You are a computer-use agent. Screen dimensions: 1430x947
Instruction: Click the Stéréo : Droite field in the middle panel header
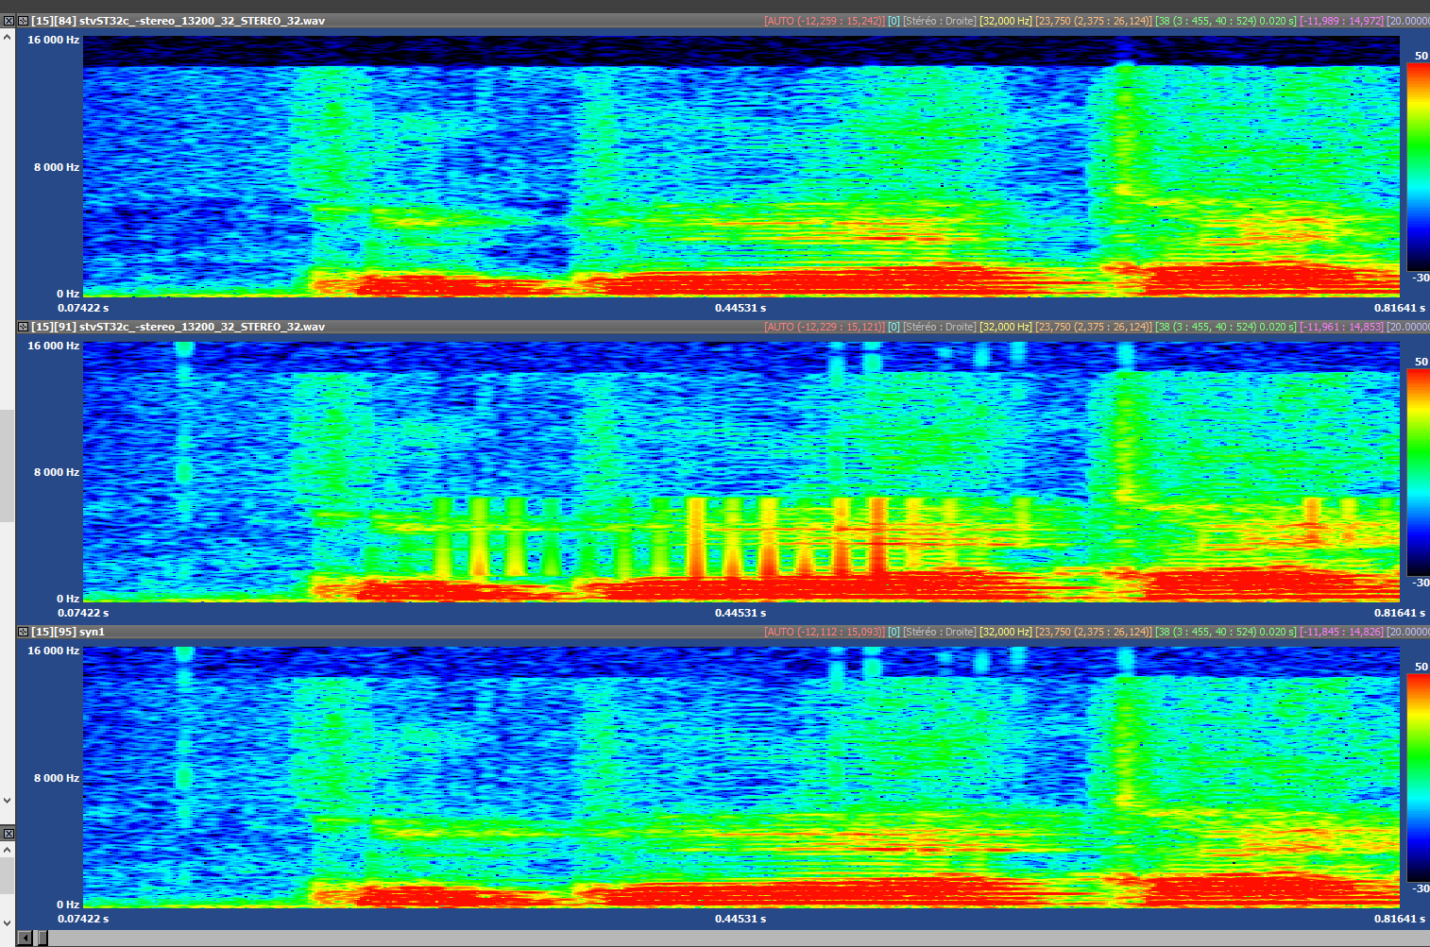click(939, 327)
